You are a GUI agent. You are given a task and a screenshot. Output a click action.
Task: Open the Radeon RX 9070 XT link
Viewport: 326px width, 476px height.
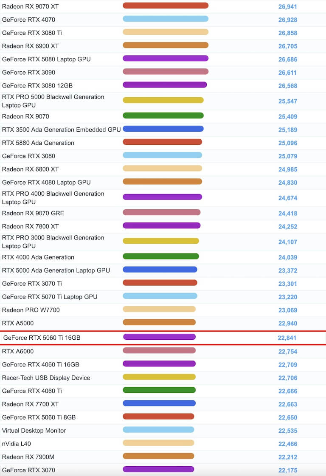[31, 6]
